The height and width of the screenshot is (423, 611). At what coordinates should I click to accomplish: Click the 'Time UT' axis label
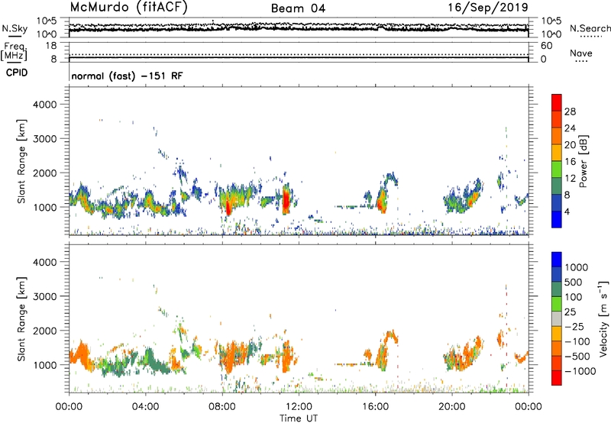pyautogui.click(x=299, y=418)
